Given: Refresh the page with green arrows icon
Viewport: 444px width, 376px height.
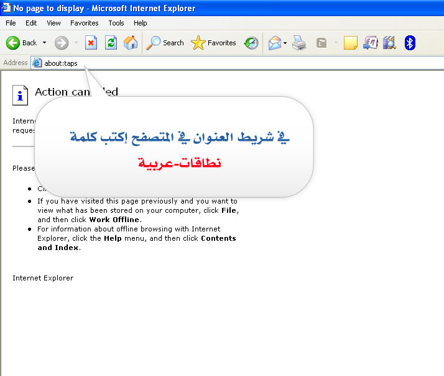Looking at the screenshot, I should [x=111, y=43].
